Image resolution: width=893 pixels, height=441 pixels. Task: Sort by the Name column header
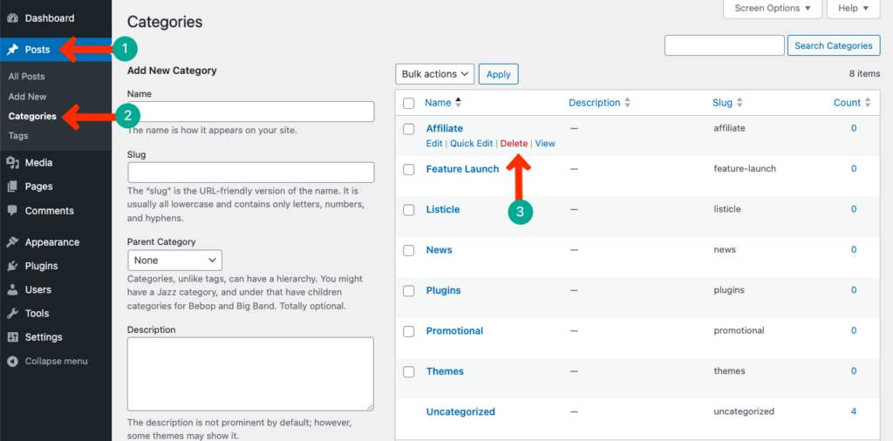tap(438, 103)
